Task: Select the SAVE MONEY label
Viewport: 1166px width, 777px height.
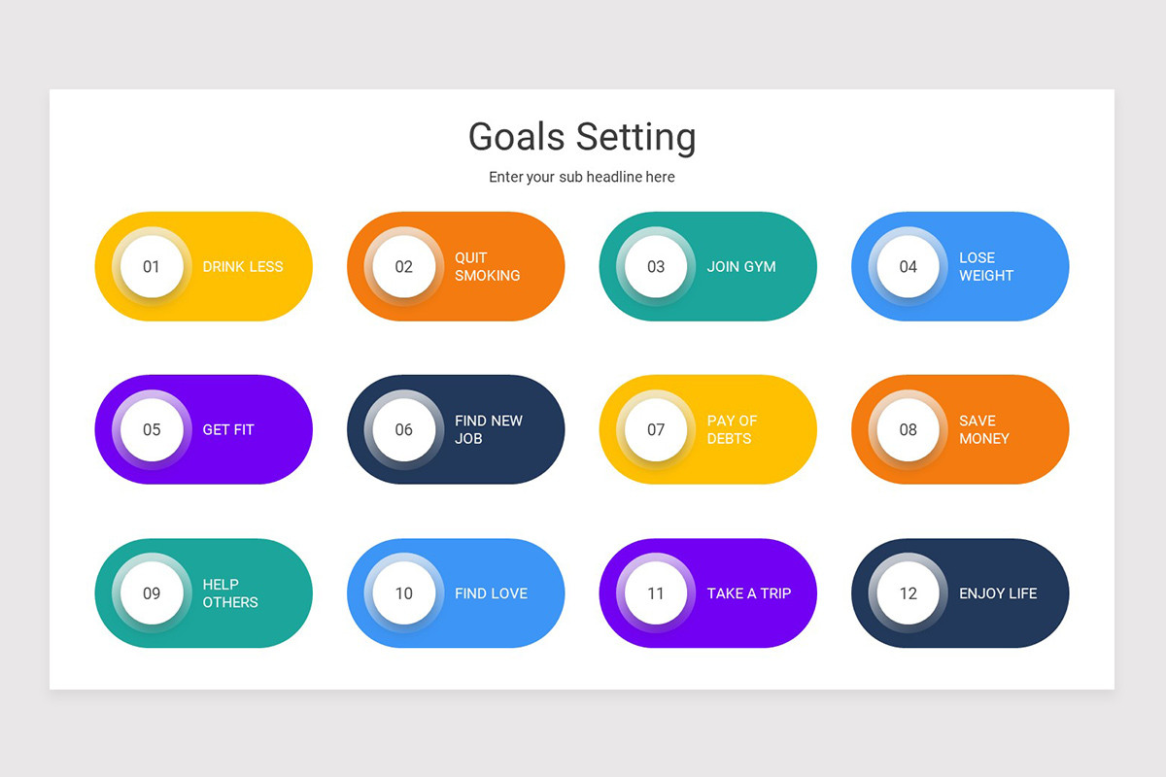Action: [984, 429]
